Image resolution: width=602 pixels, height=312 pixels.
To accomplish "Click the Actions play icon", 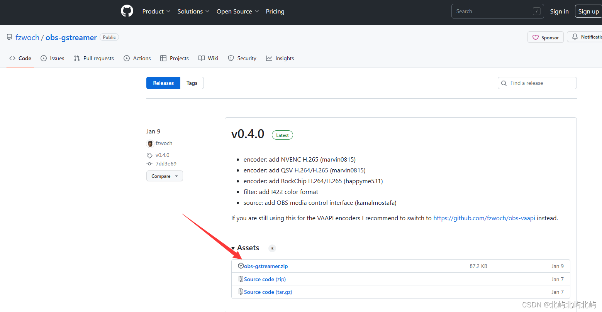I will point(127,58).
